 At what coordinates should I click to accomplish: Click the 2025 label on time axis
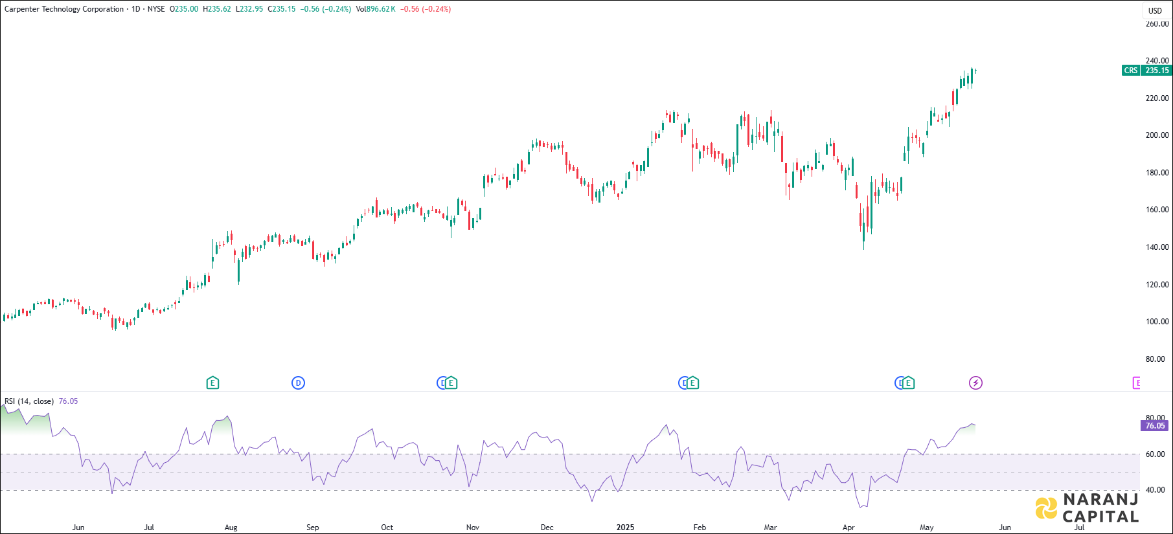[625, 528]
